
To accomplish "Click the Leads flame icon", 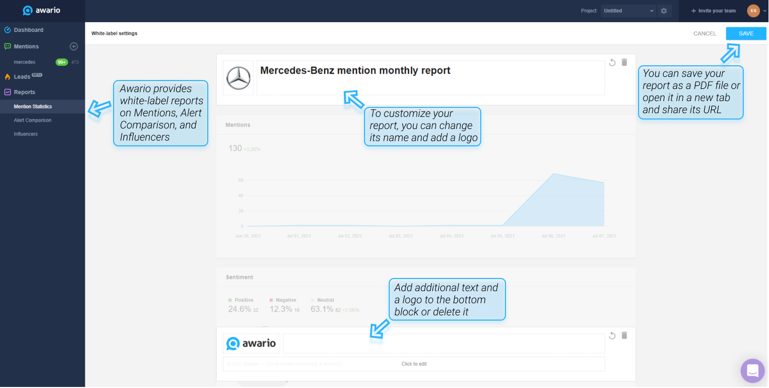I will (7, 76).
